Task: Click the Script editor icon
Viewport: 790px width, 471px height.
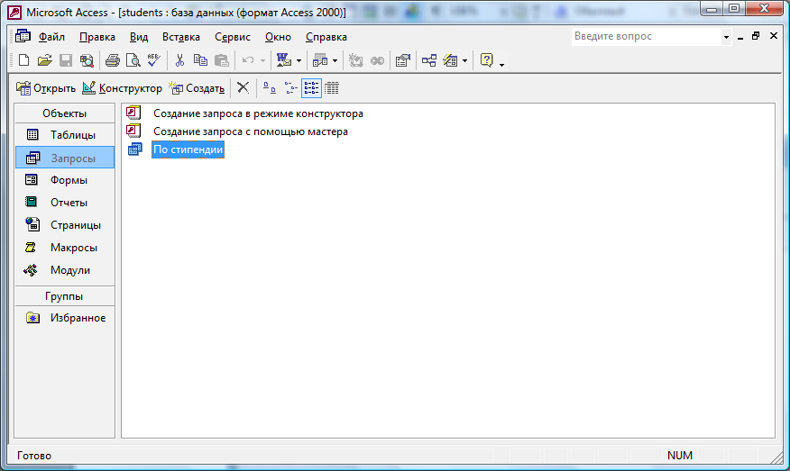Action: (x=377, y=61)
